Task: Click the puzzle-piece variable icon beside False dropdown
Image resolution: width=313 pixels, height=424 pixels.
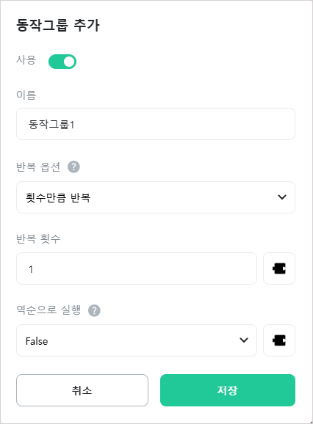Action: pos(279,340)
